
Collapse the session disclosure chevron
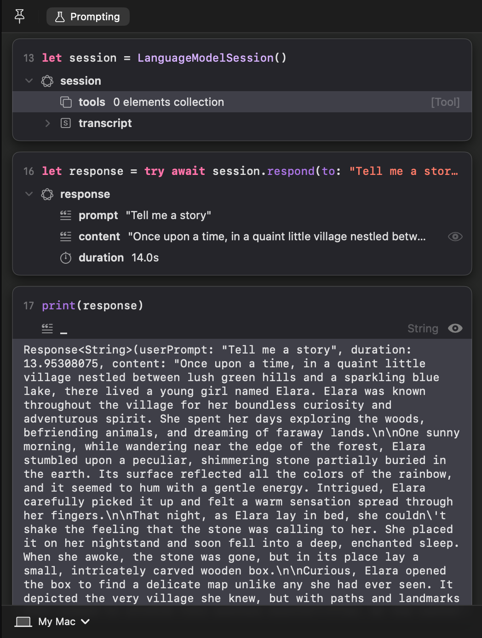29,81
